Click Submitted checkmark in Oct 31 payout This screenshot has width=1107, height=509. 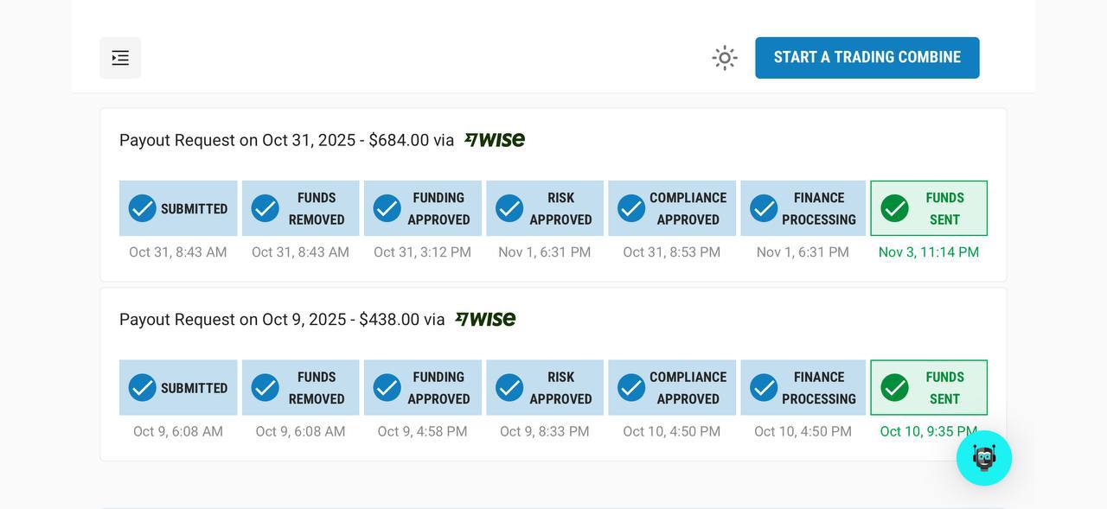pos(143,208)
